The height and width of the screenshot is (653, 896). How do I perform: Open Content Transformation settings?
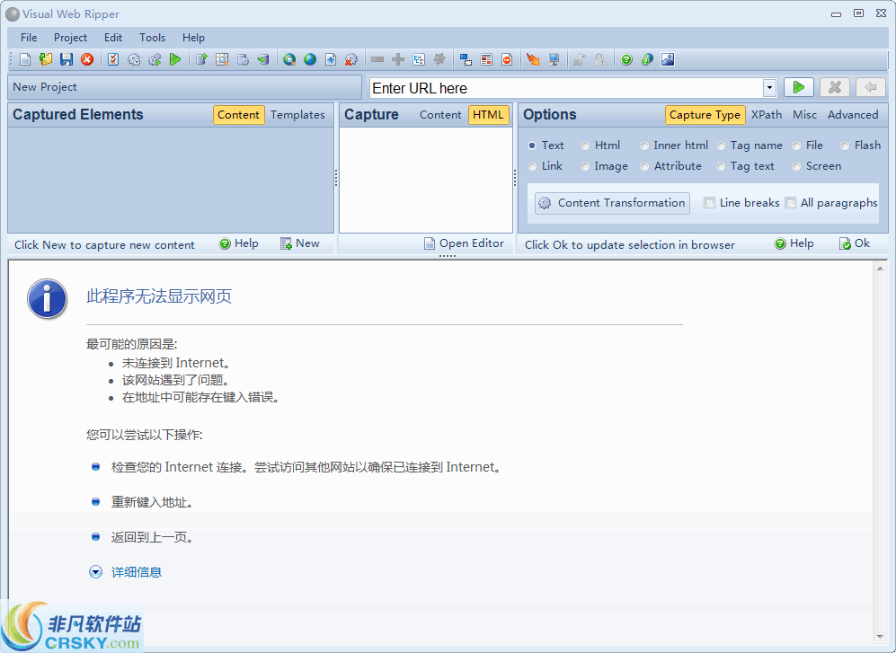pos(611,203)
